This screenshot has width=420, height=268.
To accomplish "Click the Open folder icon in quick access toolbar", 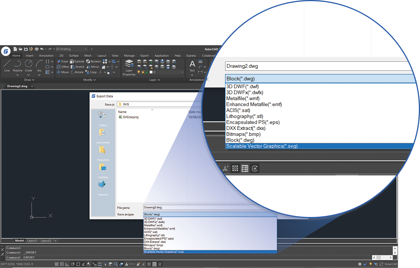I will 21,49.
